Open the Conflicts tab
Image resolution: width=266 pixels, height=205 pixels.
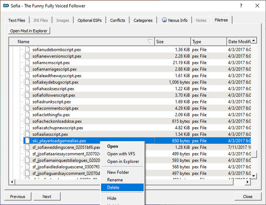(x=118, y=20)
